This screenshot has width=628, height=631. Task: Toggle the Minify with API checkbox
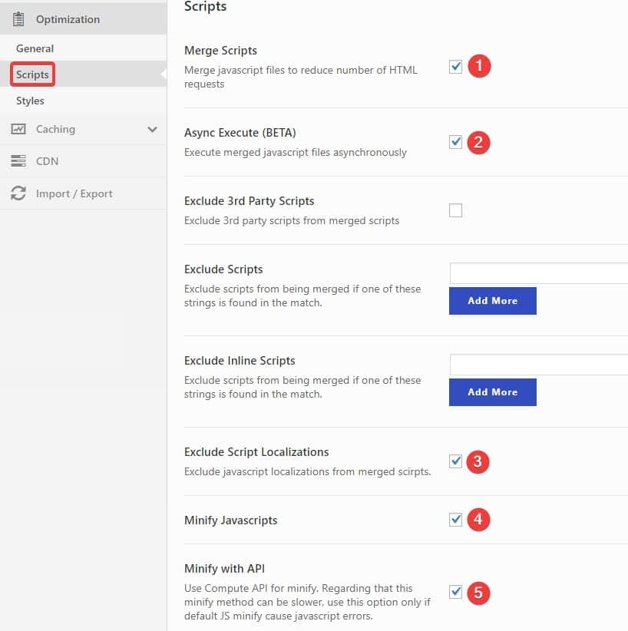click(x=456, y=592)
